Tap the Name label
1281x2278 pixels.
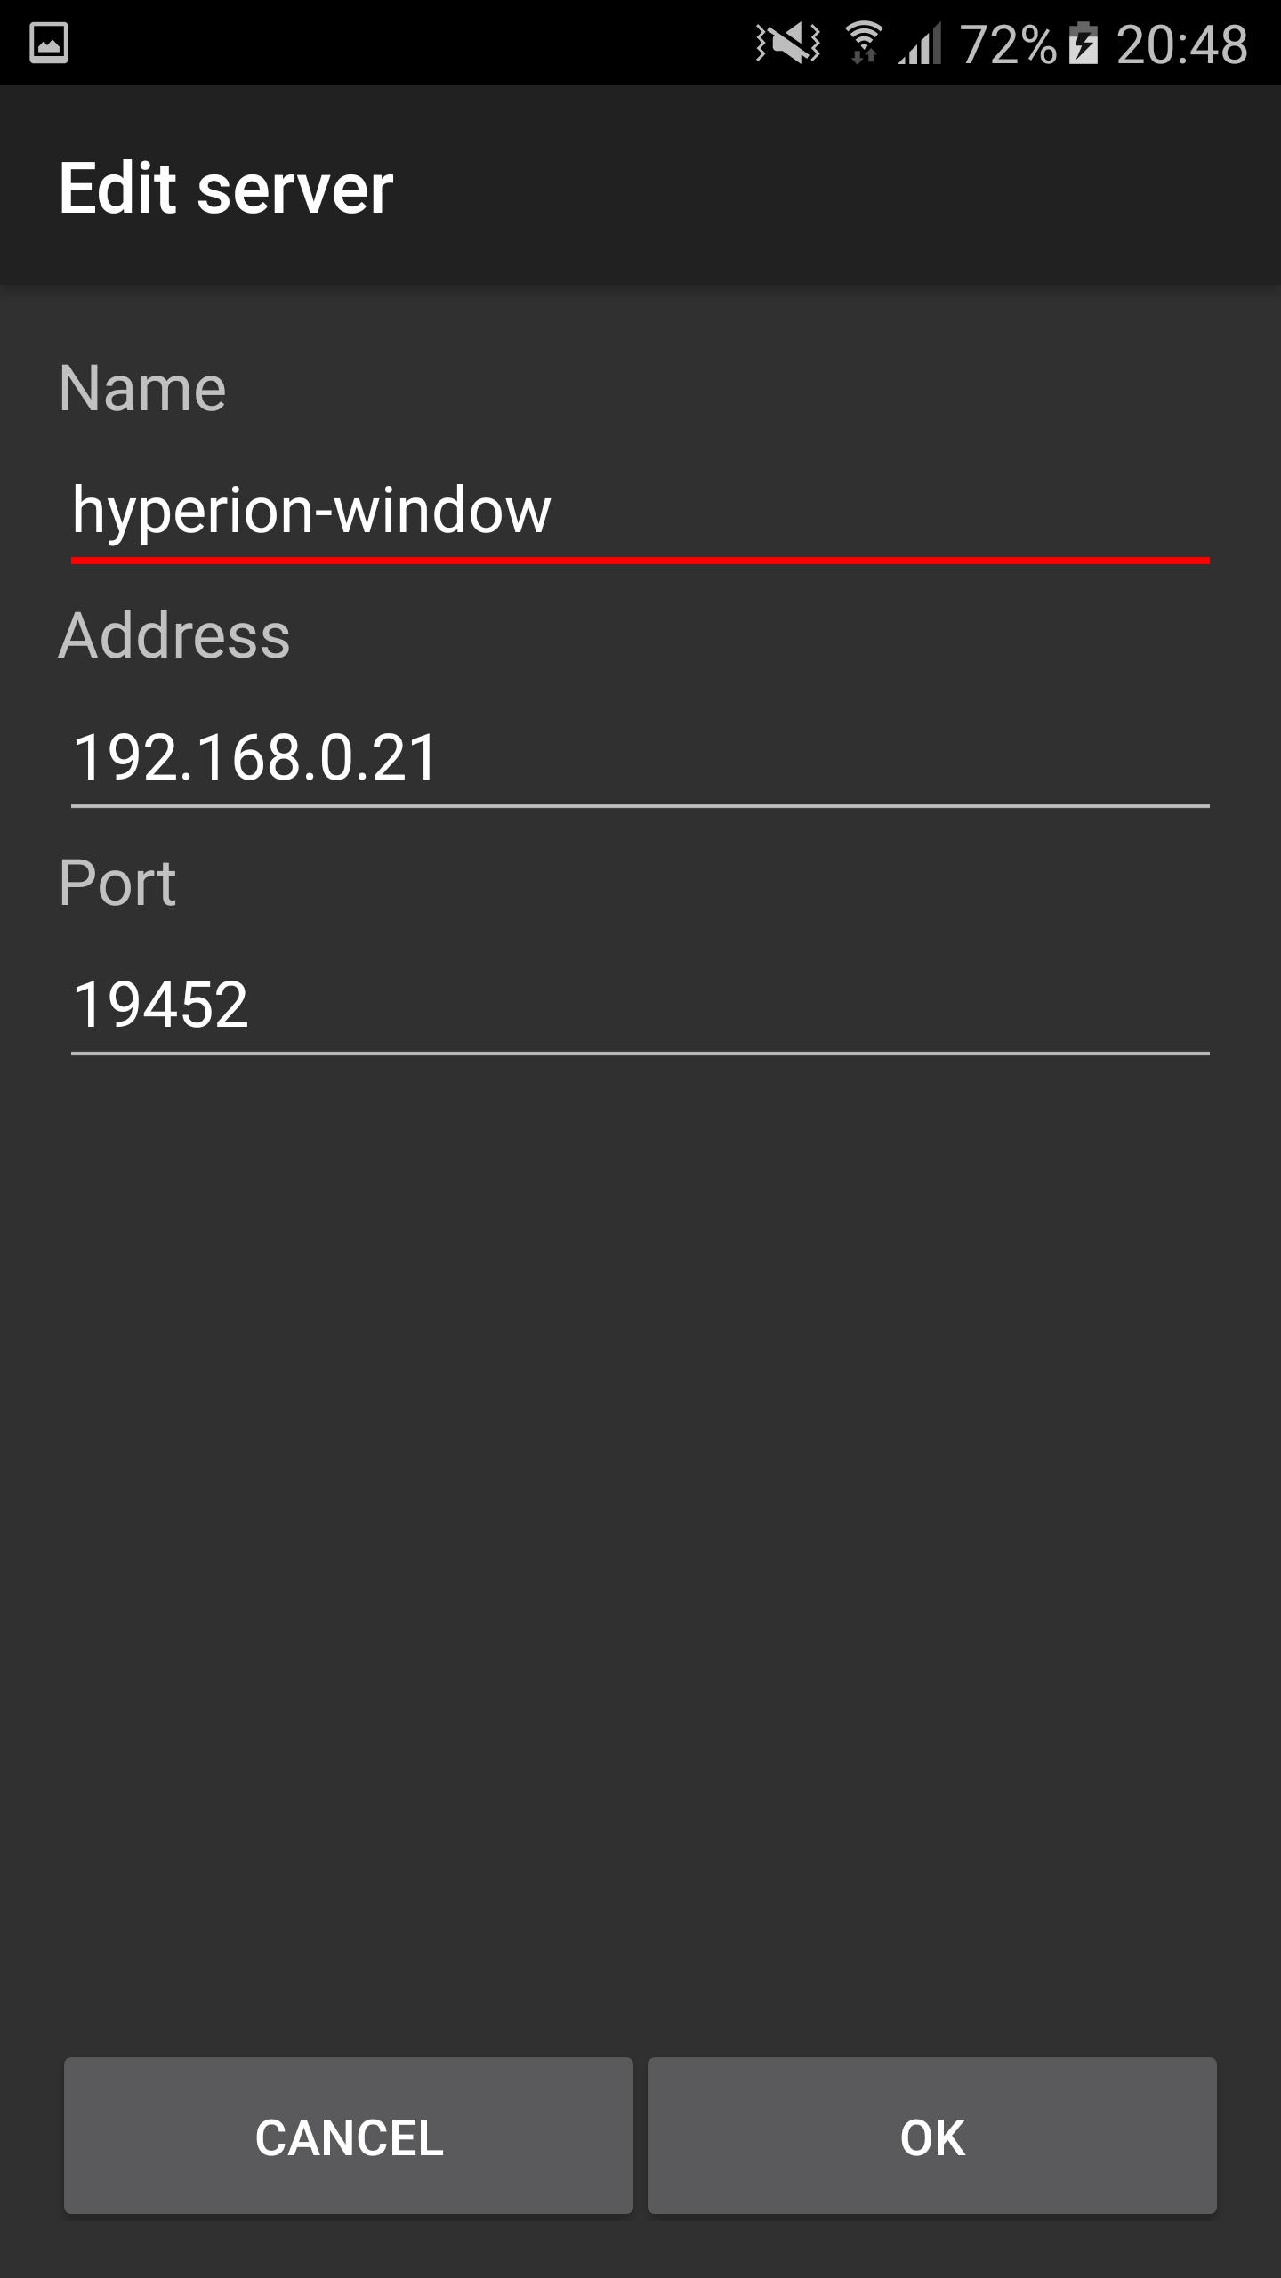pos(142,389)
